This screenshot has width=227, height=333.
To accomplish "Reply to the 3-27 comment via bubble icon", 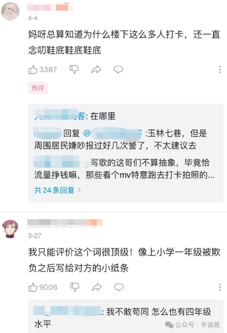I will (x=119, y=287).
